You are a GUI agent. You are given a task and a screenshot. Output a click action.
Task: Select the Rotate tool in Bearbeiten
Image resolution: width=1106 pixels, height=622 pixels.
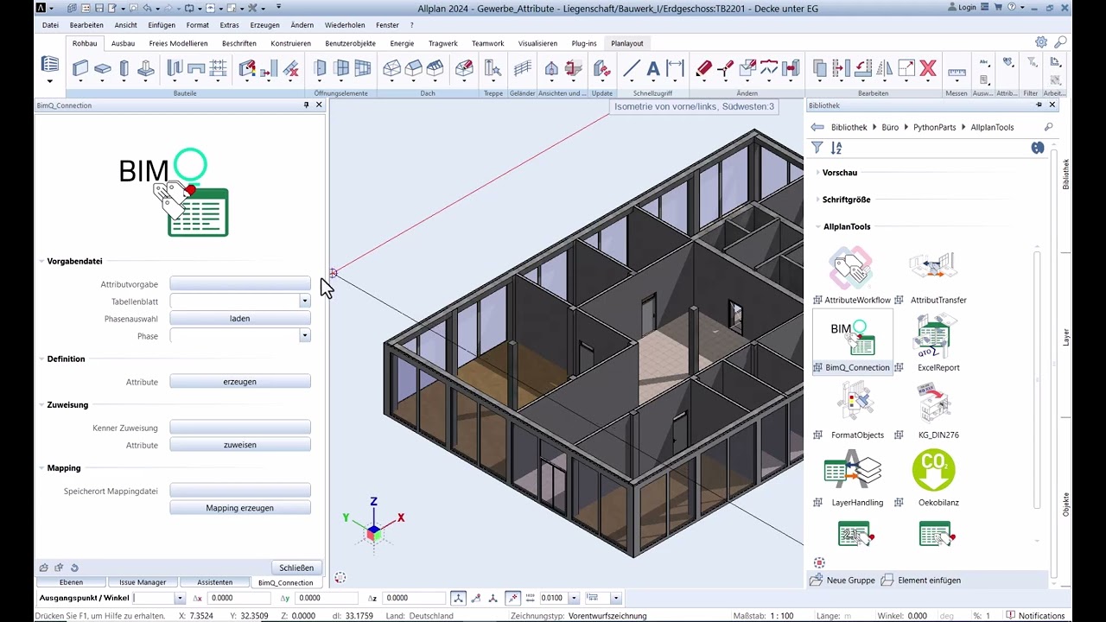863,68
